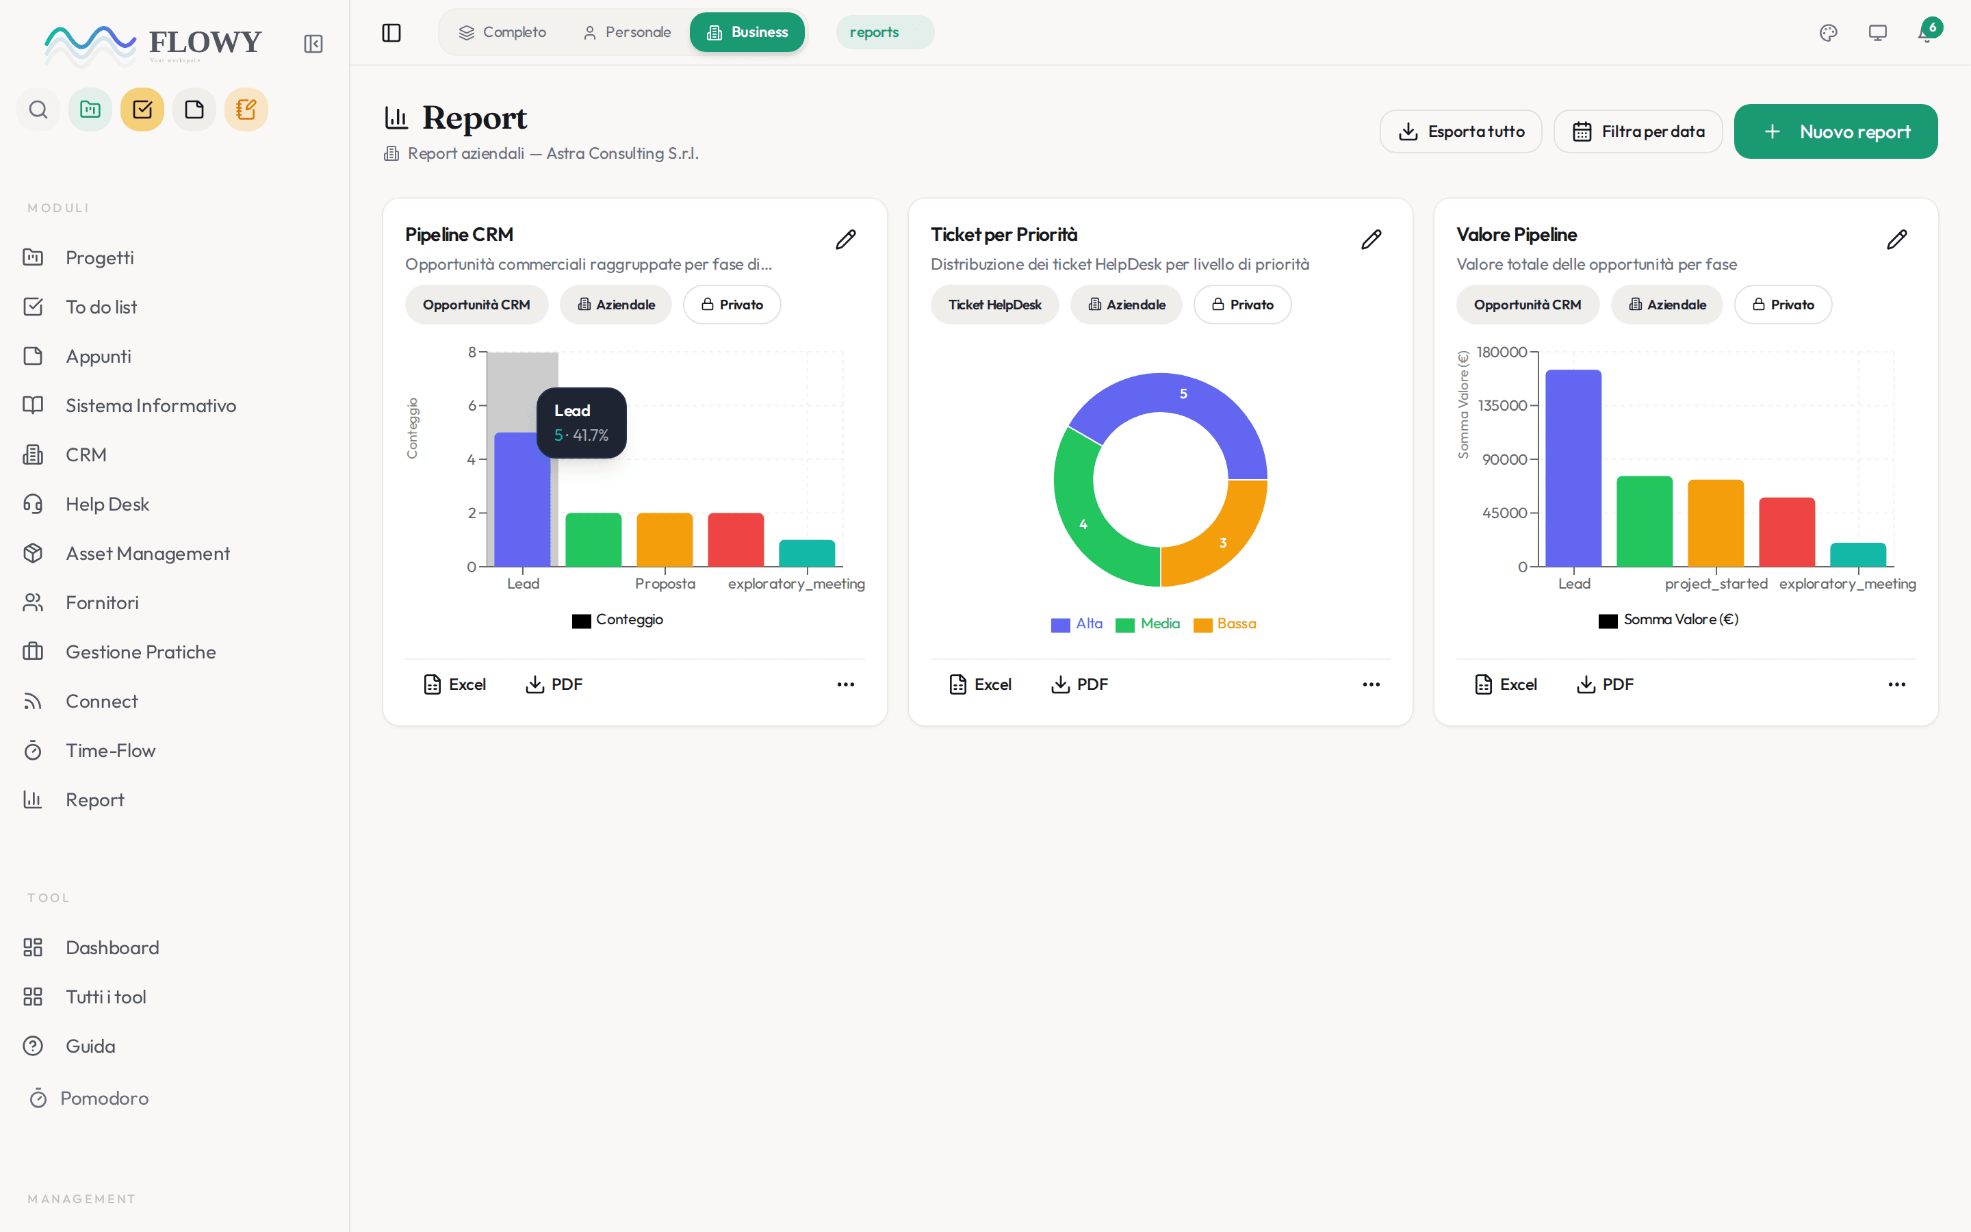Toggle the sidebar panel layout icon

(391, 33)
